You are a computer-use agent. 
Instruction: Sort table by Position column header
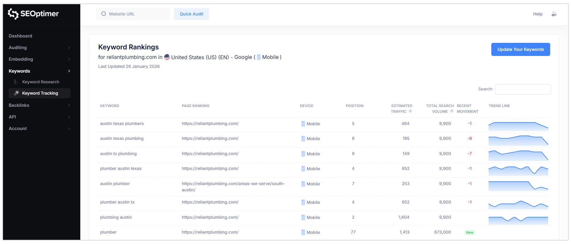click(x=354, y=106)
